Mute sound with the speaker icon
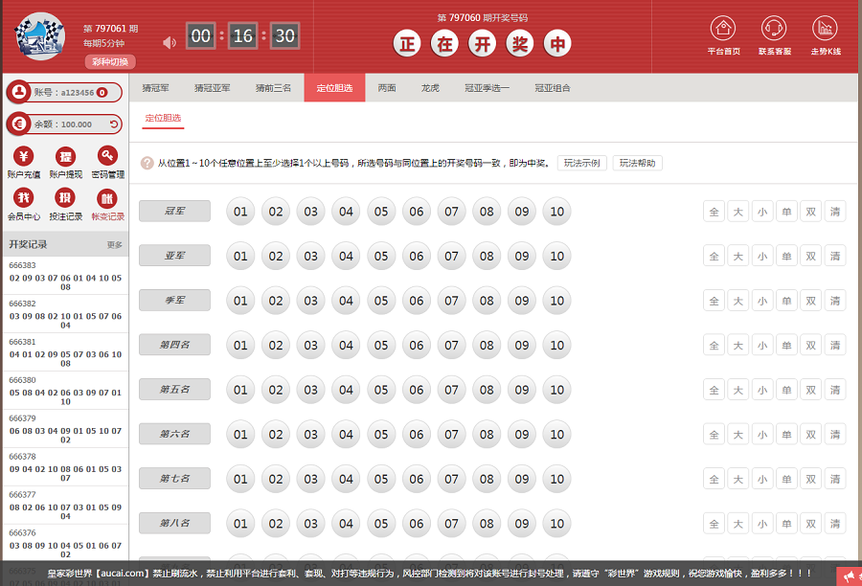 click(170, 42)
